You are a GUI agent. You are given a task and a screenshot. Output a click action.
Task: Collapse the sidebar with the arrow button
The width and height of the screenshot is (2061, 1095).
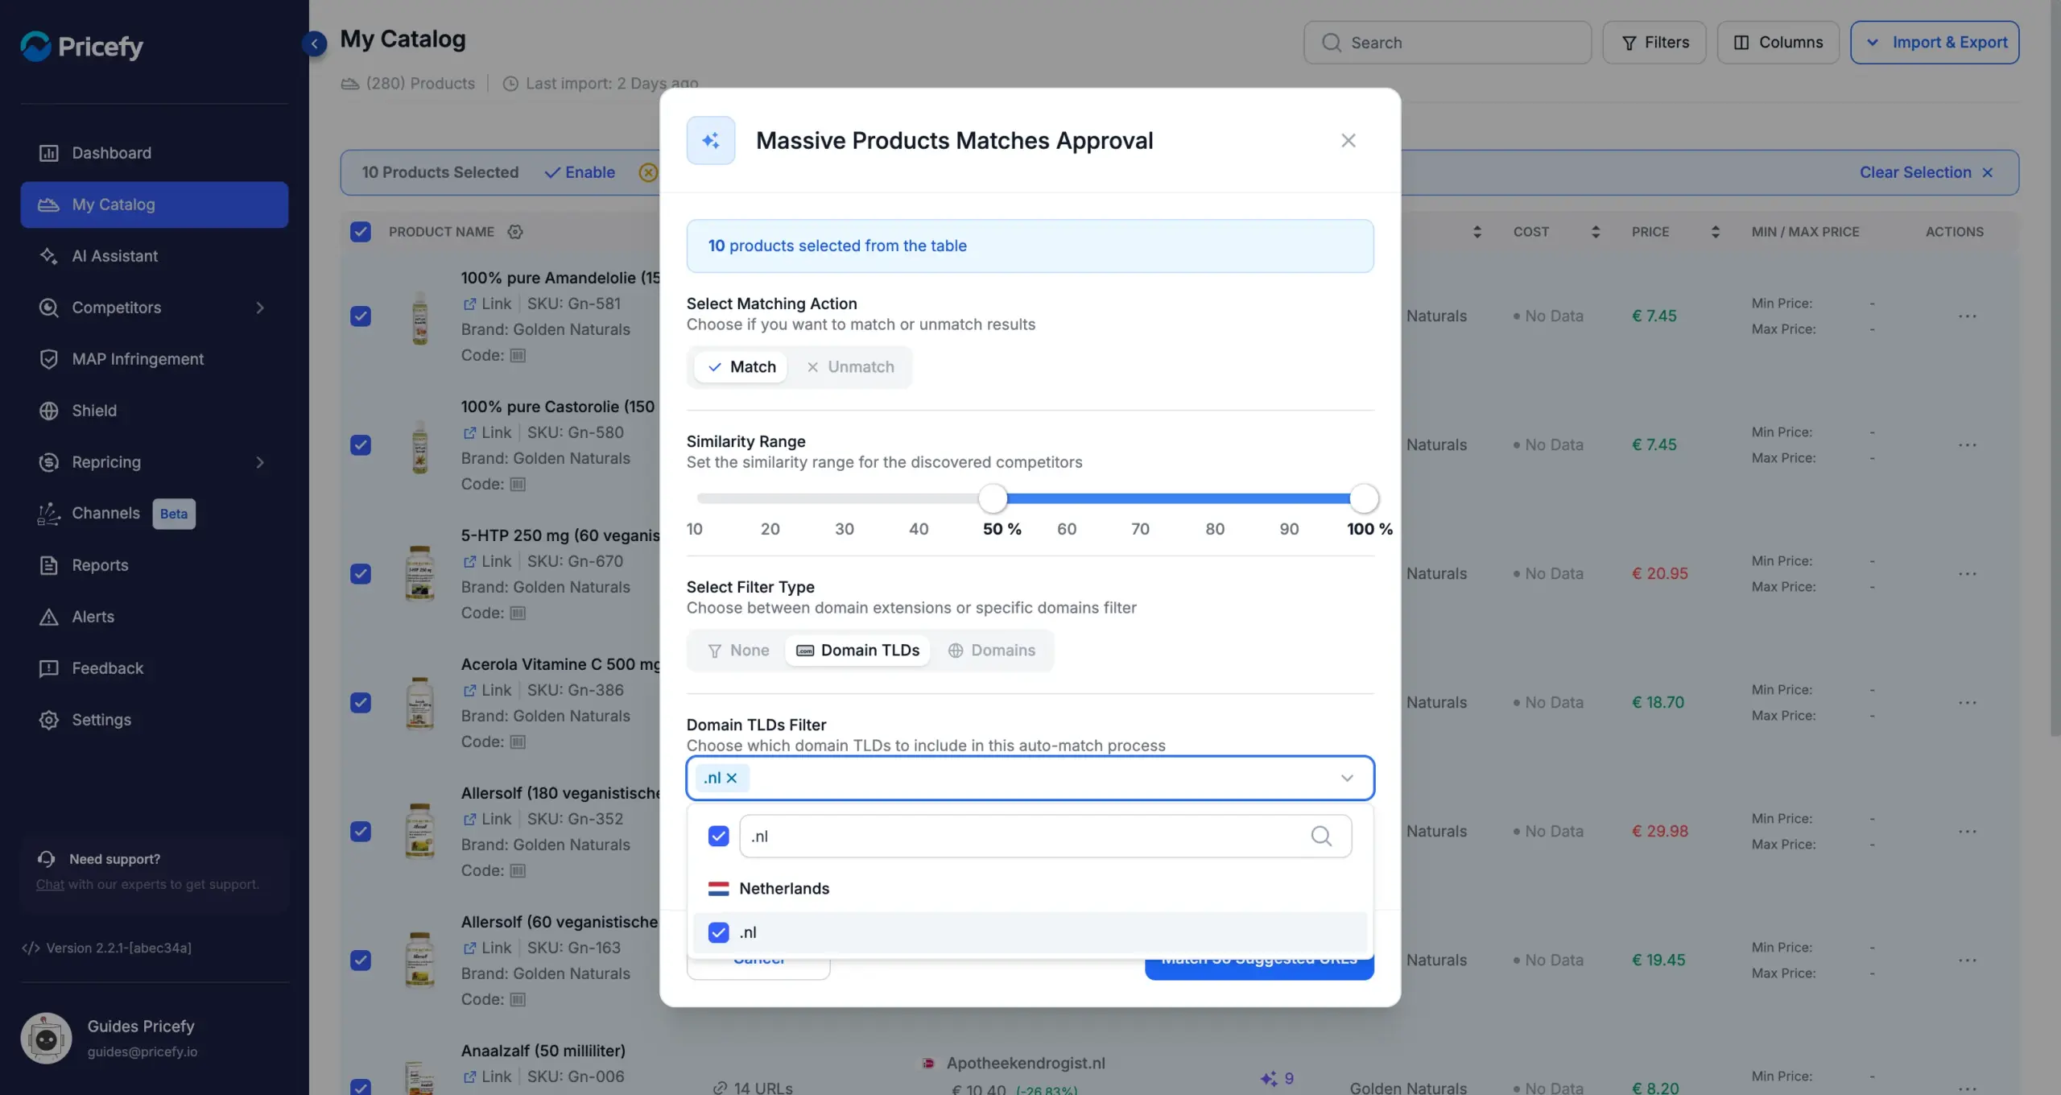point(315,43)
